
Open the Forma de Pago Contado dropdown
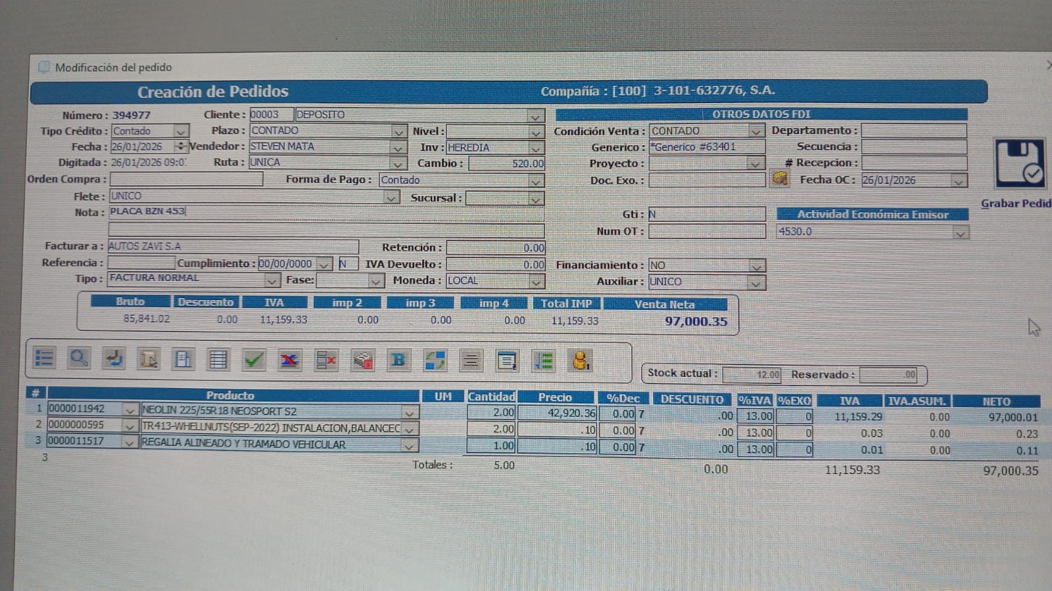[536, 179]
